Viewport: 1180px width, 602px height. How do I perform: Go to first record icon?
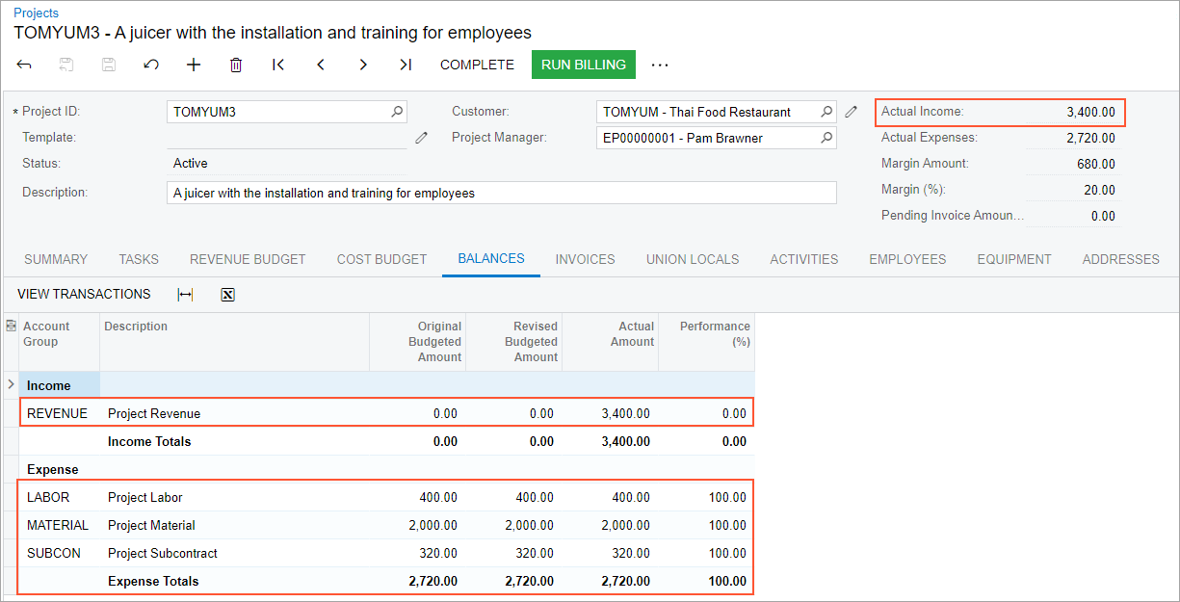pyautogui.click(x=278, y=65)
